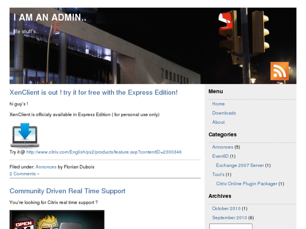The height and width of the screenshot is (229, 306).
Task: Browse the September 2010 archive
Action: tap(229, 218)
